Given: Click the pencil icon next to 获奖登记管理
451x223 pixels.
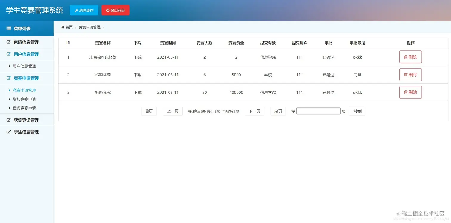Looking at the screenshot, I should pyautogui.click(x=8, y=120).
